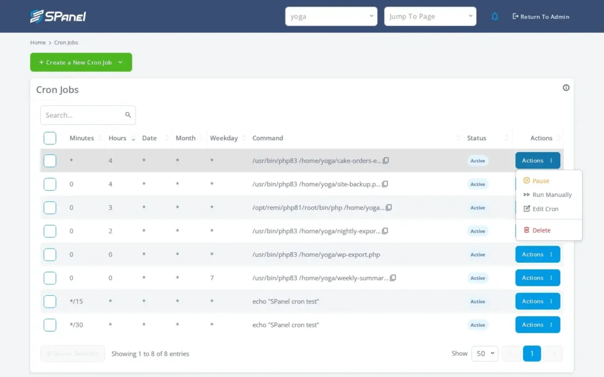Go to Home breadcrumb
The width and height of the screenshot is (604, 377).
38,42
